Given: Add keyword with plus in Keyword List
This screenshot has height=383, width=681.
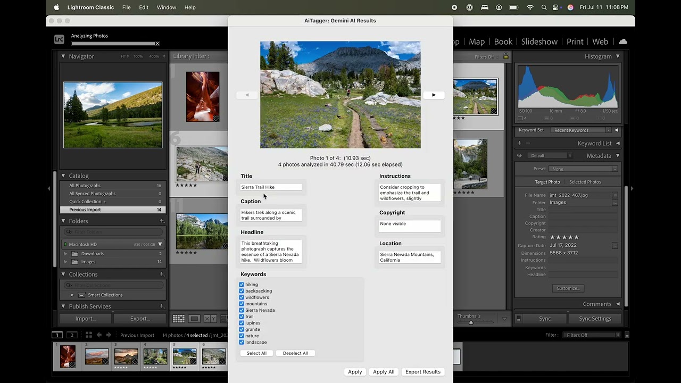Looking at the screenshot, I should tap(519, 143).
